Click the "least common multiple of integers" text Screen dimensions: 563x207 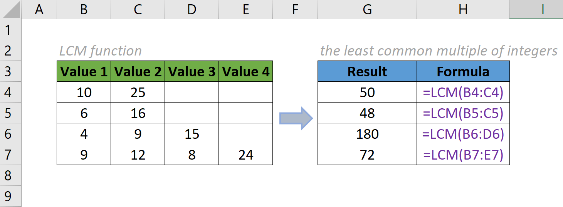click(439, 51)
